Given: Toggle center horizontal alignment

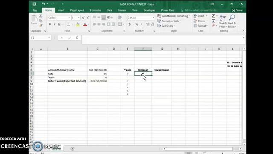Looking at the screenshot, I should tap(99, 24).
